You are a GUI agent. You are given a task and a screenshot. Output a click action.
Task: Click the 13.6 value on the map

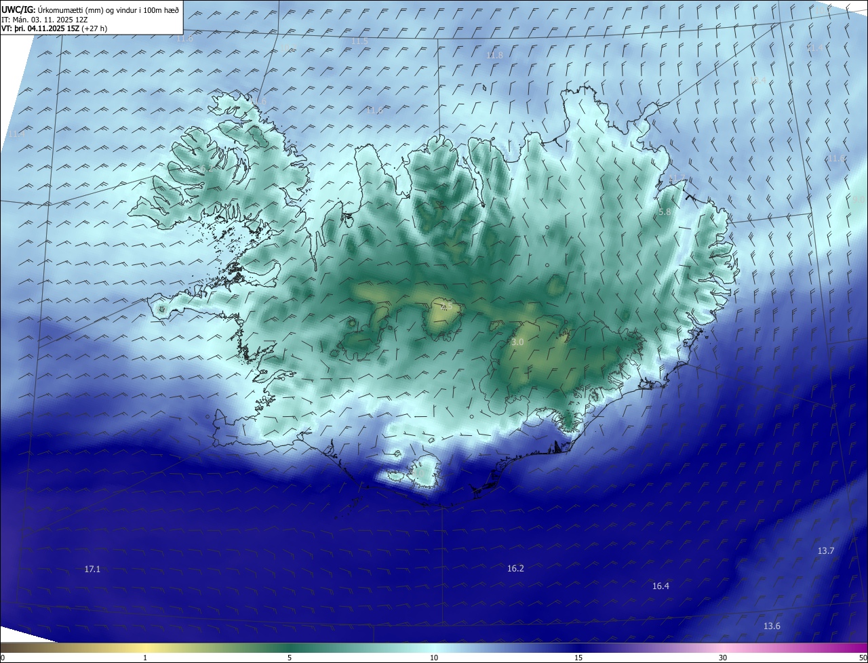pos(772,626)
